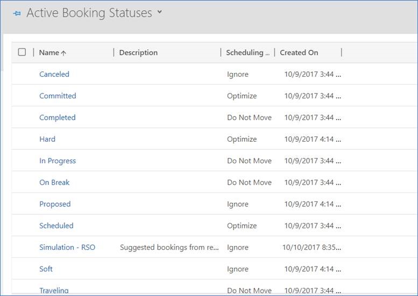
Task: Click the Proposed booking status link
Action: click(x=55, y=204)
